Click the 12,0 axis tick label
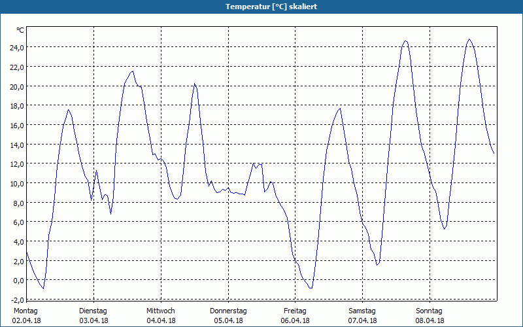The image size is (523, 327). 17,164
